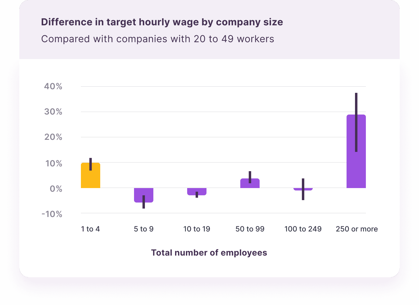Click the 'Total number of employees' axis title

pos(209,253)
